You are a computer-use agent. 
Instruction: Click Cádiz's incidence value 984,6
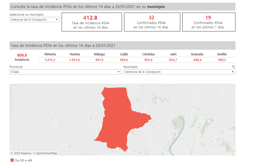click(124, 60)
